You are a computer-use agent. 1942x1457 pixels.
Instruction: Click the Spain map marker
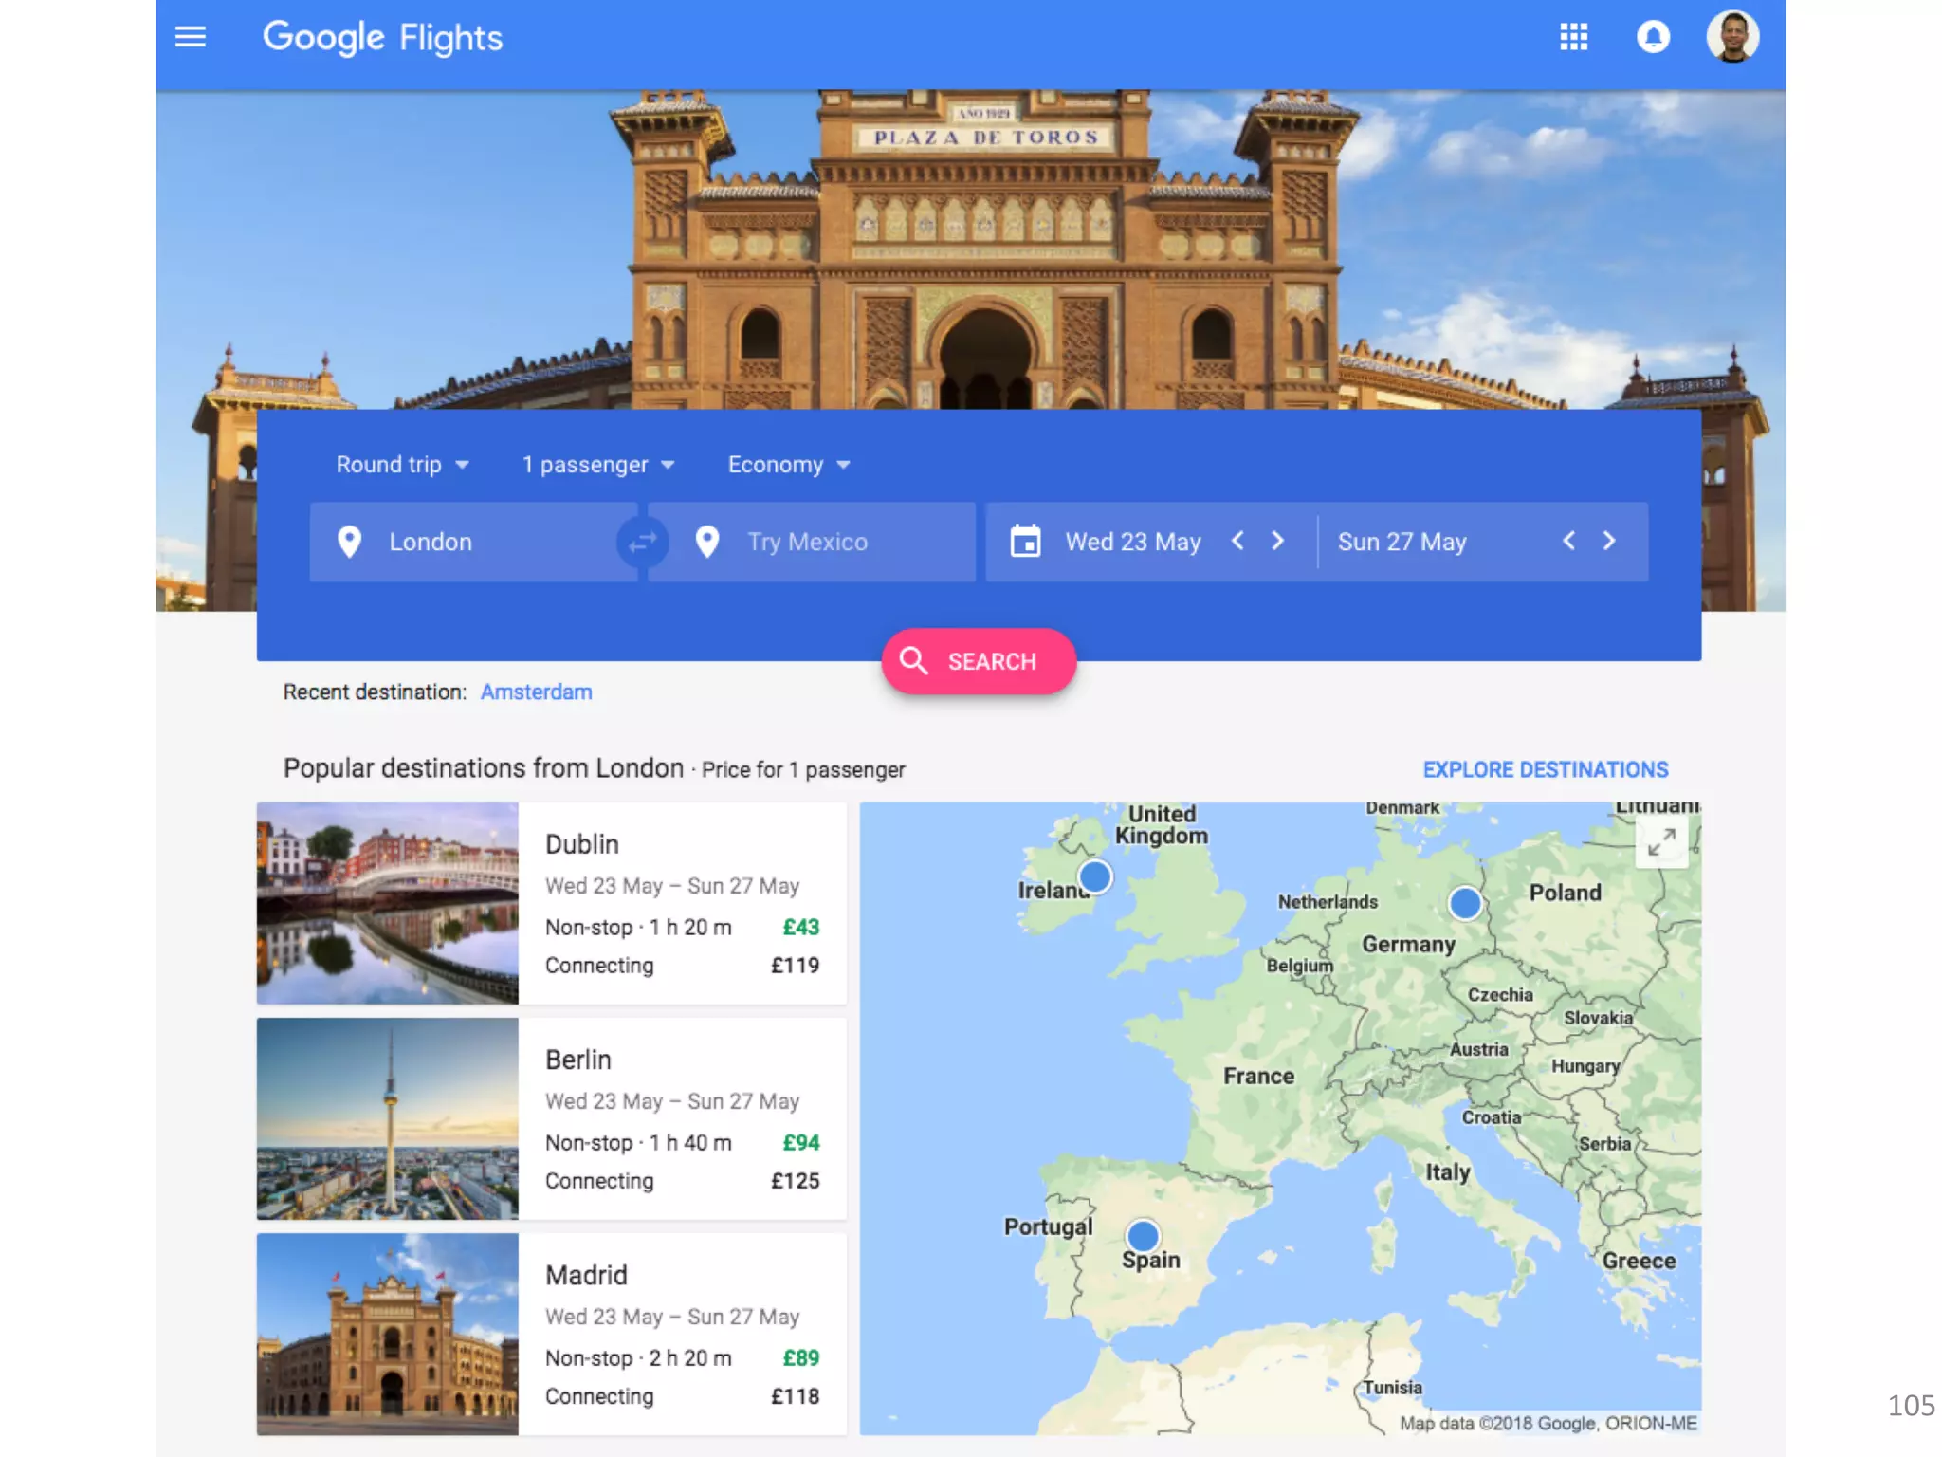point(1143,1236)
